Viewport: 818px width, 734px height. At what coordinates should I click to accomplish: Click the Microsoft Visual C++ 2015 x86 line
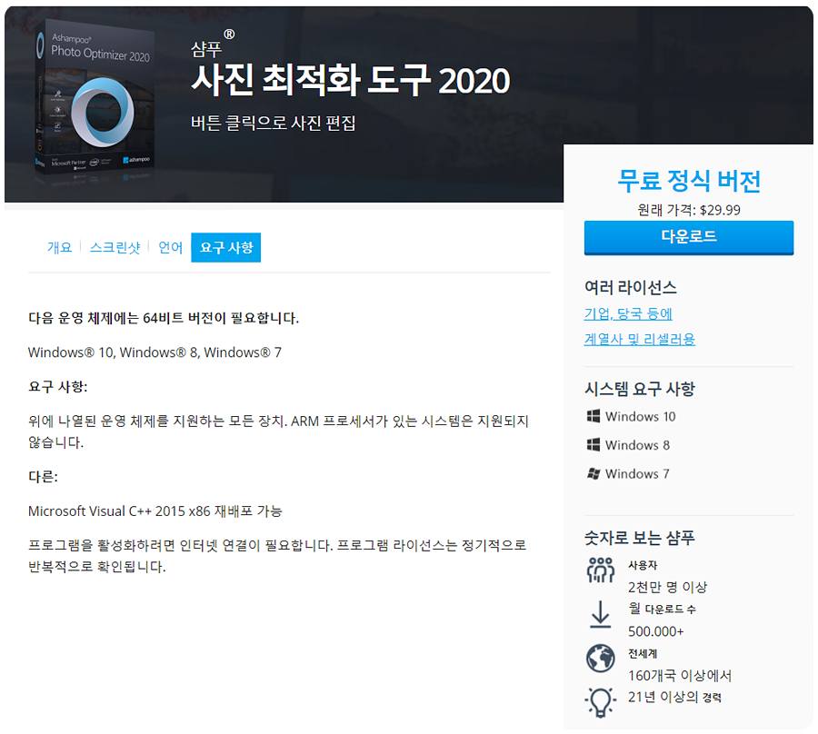point(155,511)
